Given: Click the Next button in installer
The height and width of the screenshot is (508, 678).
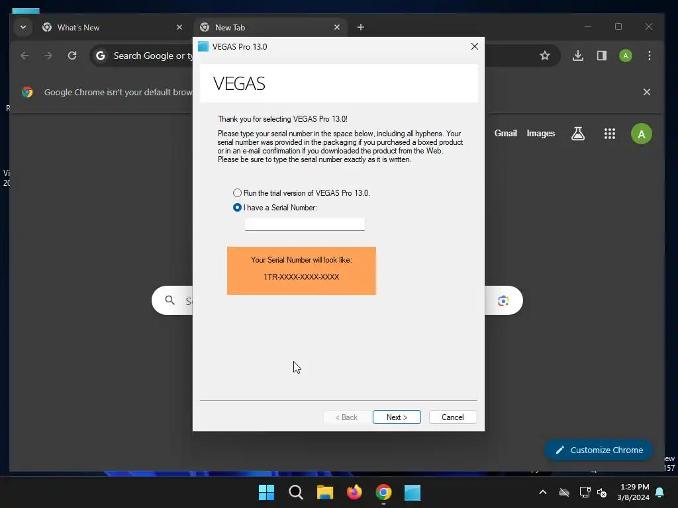Looking at the screenshot, I should pyautogui.click(x=397, y=417).
